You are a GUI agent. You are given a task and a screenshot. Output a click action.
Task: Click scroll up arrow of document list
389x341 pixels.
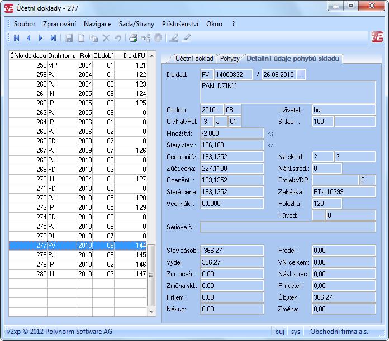(151, 56)
